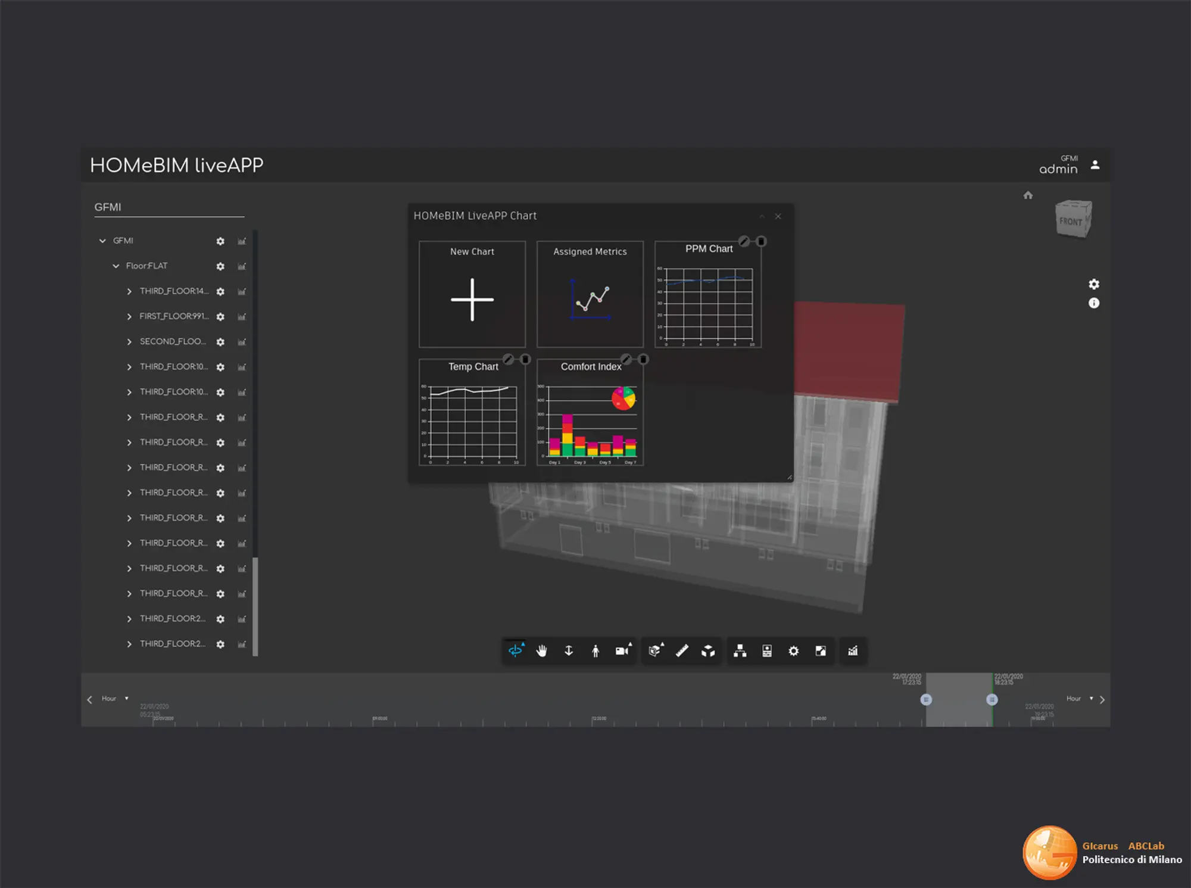
Task: Click the Home view icon
Action: click(x=1028, y=195)
